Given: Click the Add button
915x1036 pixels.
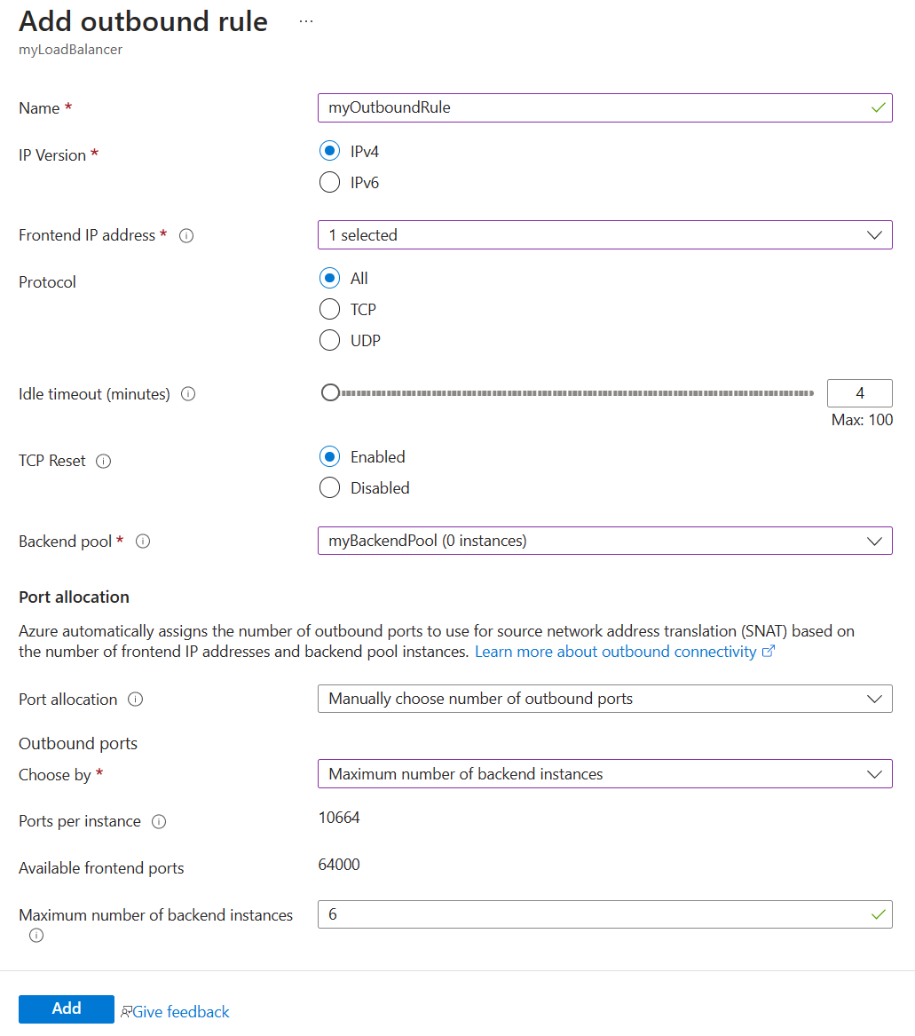Looking at the screenshot, I should click(x=67, y=1008).
